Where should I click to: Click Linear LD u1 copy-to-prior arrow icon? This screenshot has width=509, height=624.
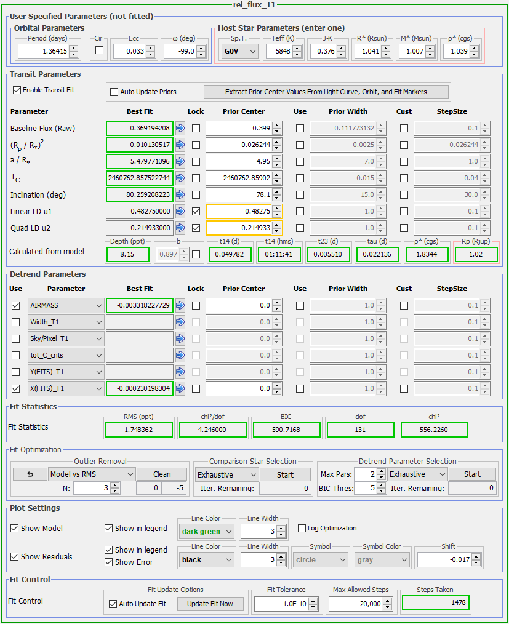(x=180, y=211)
